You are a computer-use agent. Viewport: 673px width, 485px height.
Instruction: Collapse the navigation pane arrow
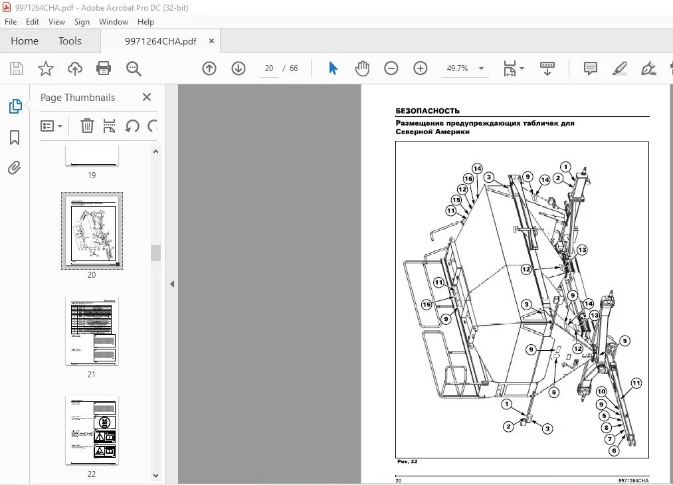172,284
